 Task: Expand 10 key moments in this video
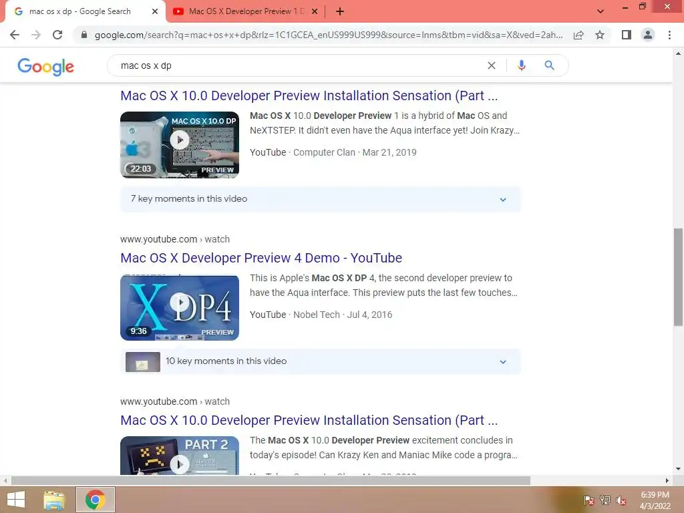coord(321,361)
